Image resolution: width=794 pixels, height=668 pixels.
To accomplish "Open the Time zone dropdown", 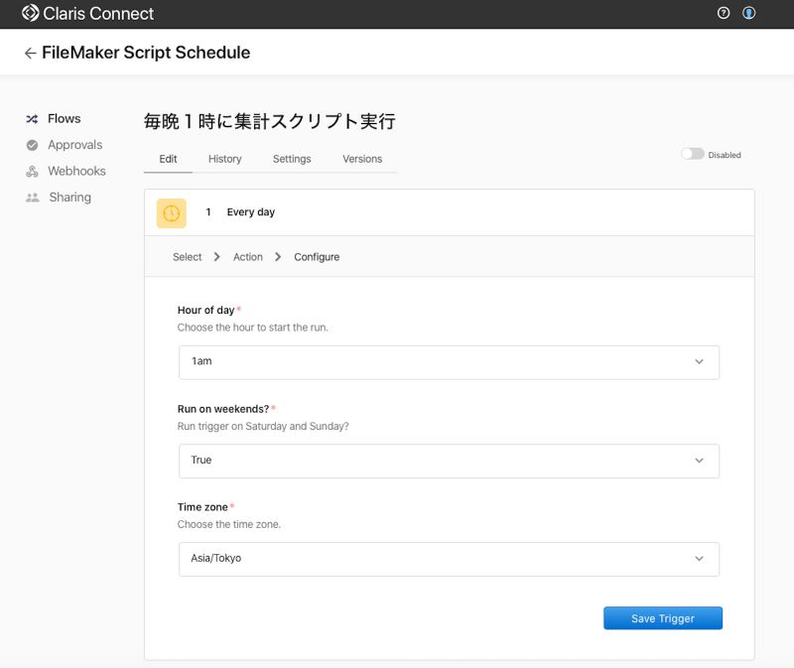I will point(449,559).
